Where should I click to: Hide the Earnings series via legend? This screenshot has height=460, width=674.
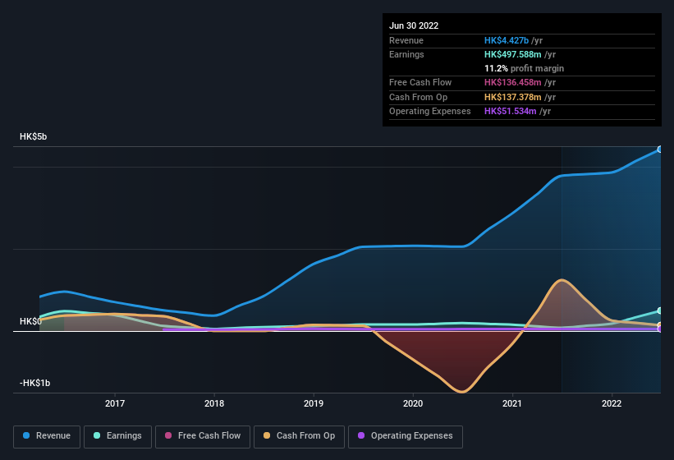click(117, 435)
